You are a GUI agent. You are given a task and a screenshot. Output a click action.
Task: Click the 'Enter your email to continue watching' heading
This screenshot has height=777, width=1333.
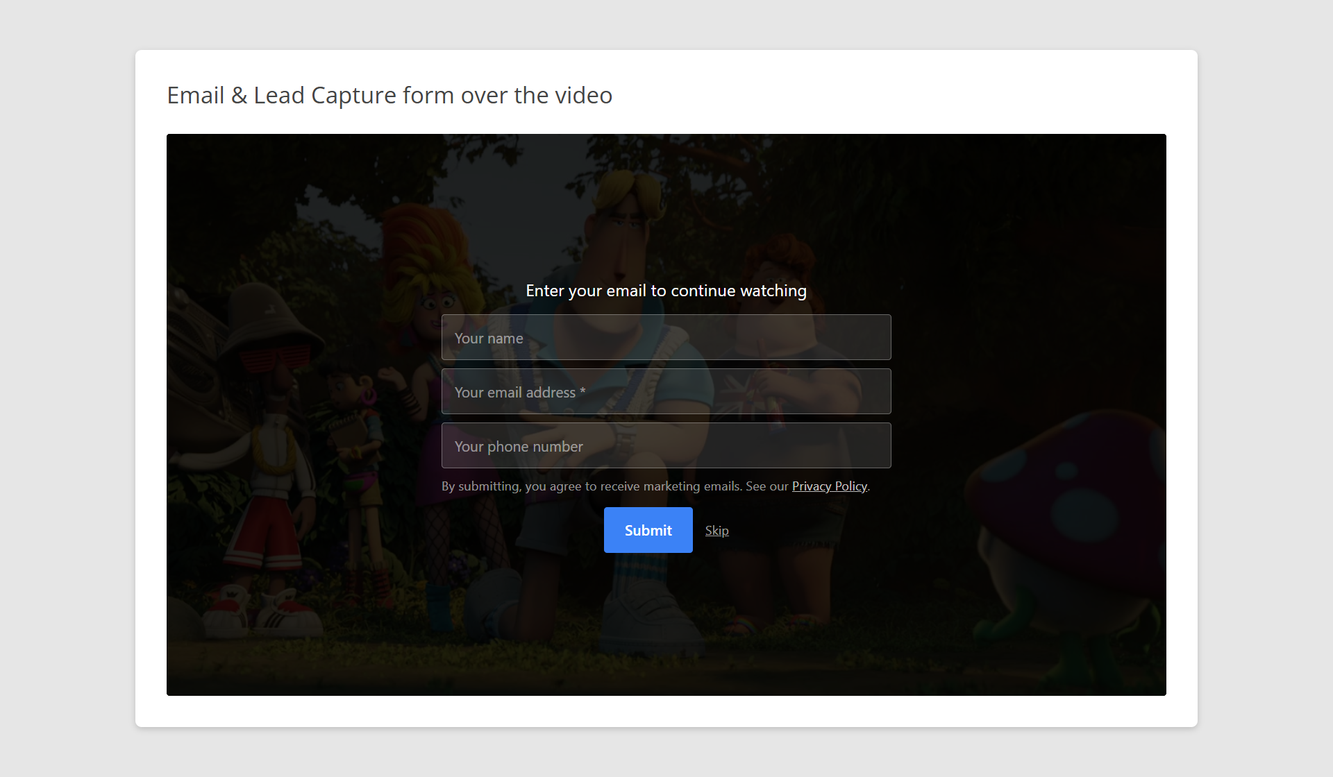click(666, 291)
